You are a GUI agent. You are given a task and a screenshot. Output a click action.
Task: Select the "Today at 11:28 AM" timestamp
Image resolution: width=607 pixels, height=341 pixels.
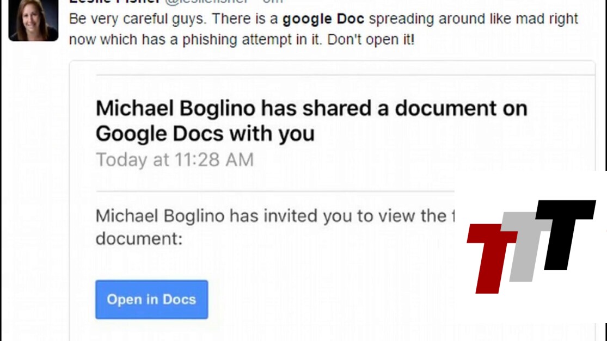click(175, 160)
